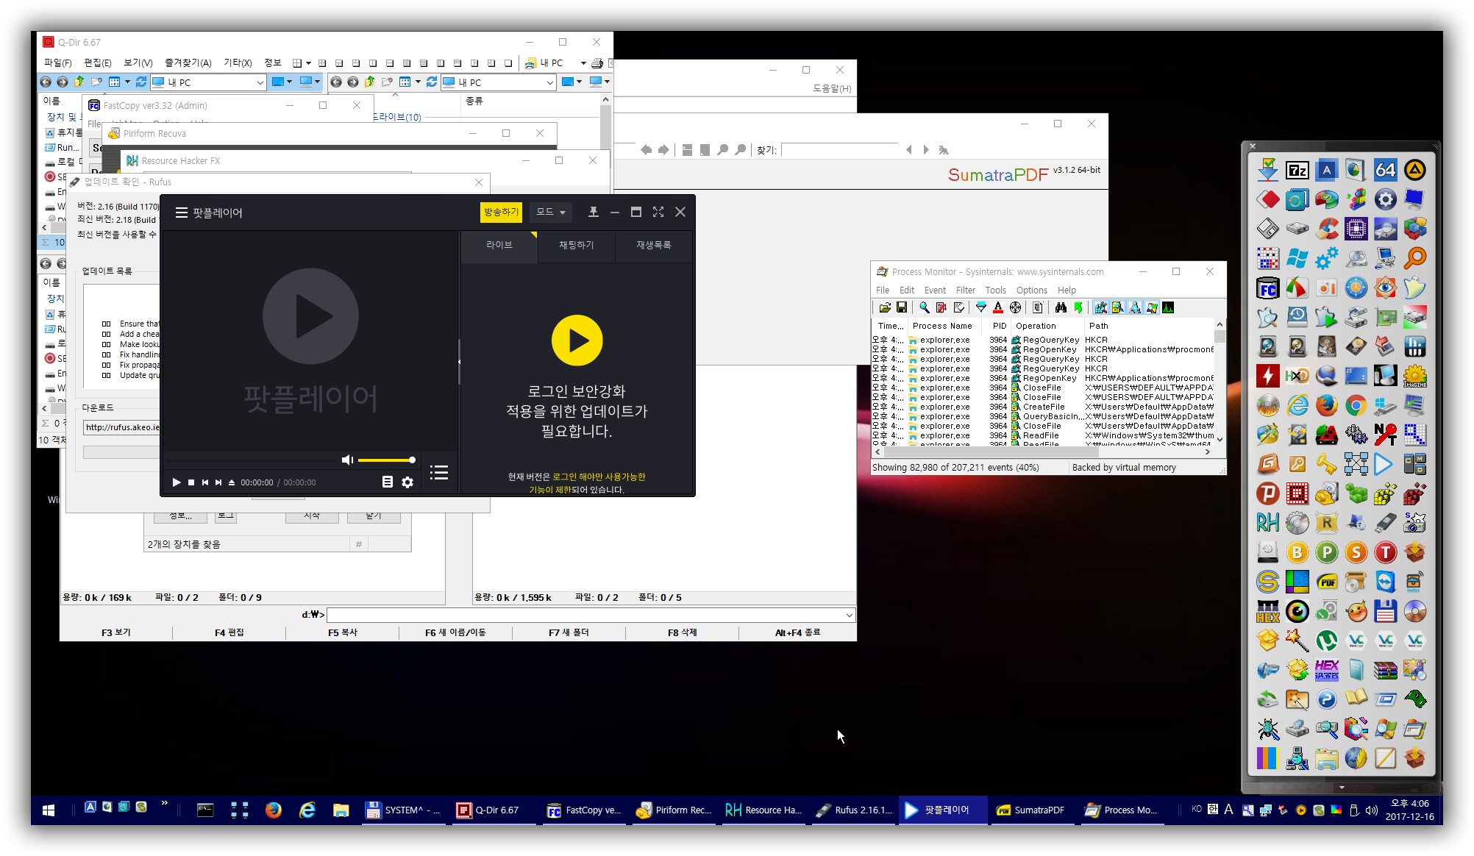Toggle process and thread activity filter

(x=1151, y=307)
